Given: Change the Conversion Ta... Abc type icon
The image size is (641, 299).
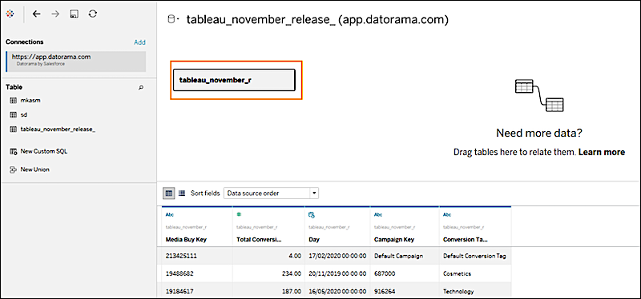Looking at the screenshot, I should [447, 214].
